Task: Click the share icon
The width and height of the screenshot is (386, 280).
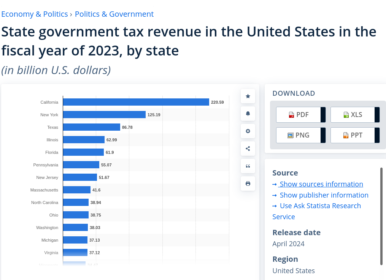Action: click(x=248, y=149)
